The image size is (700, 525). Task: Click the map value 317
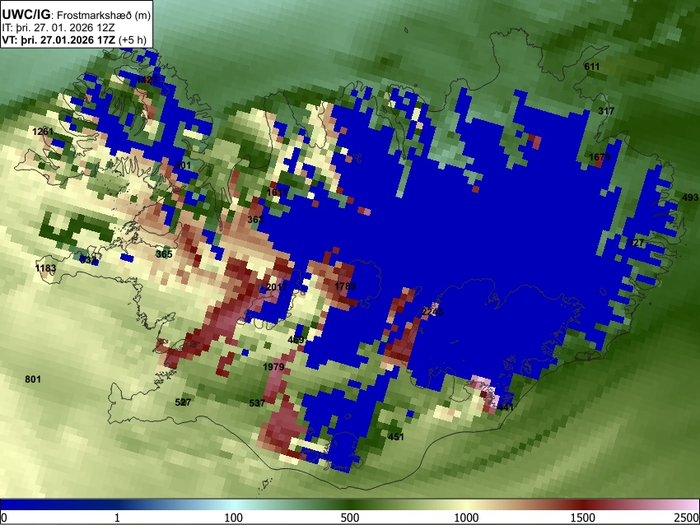[606, 111]
